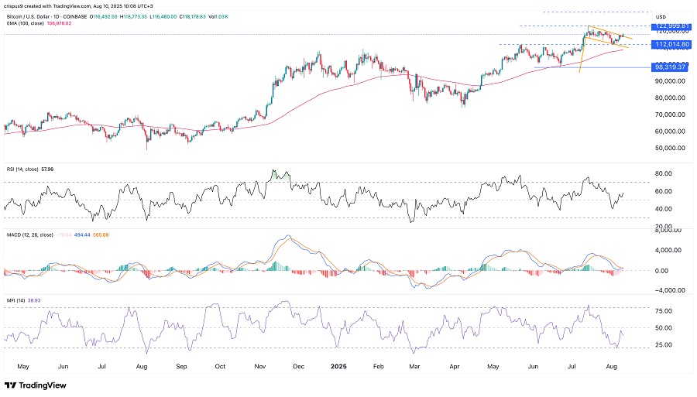Click the 98,319.37 support price tag
The image size is (697, 397).
point(671,67)
